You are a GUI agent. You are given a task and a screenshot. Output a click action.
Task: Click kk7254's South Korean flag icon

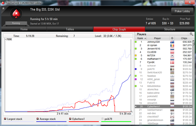172,56
